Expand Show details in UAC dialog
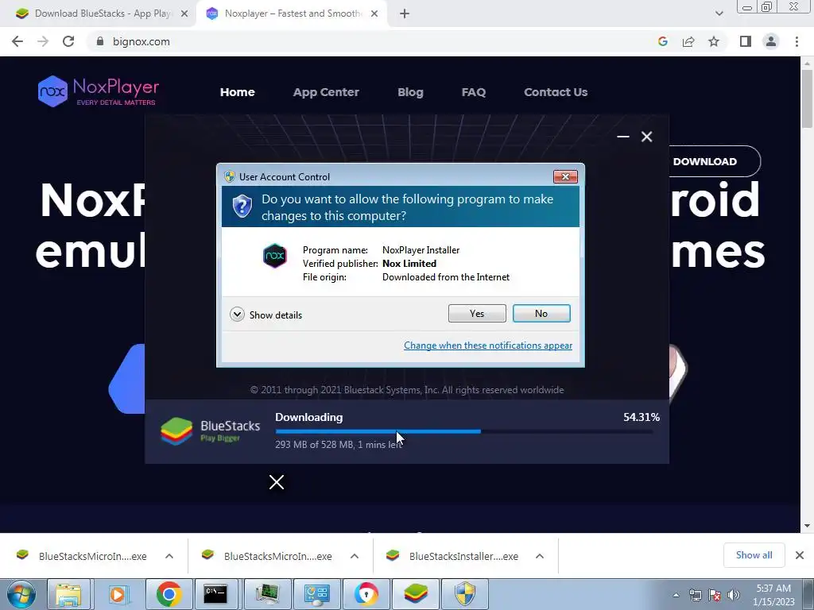This screenshot has height=610, width=814. 266,315
